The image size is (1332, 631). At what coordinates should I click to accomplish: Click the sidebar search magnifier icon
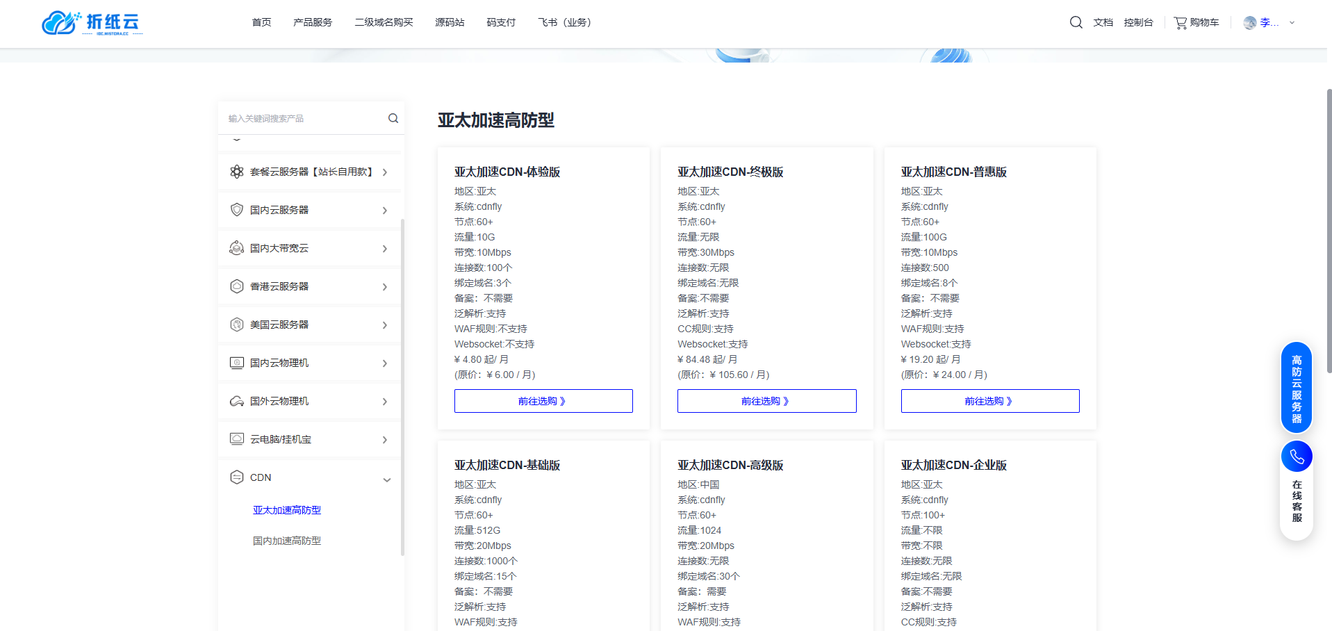pos(393,118)
